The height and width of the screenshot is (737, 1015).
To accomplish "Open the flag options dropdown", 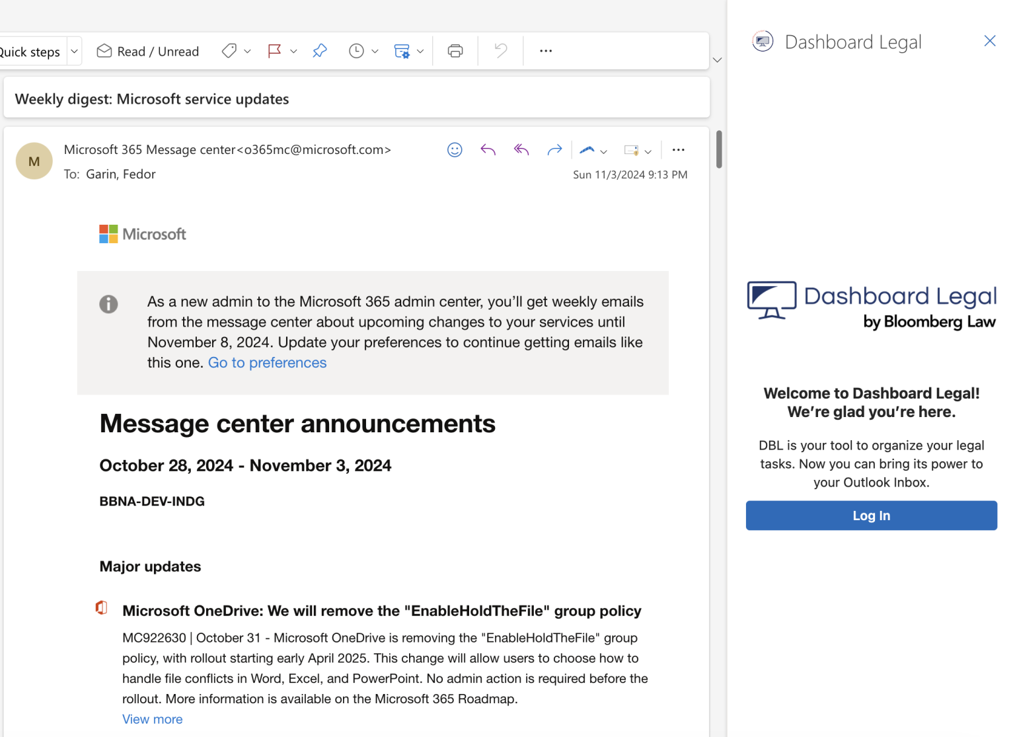I will coord(293,51).
